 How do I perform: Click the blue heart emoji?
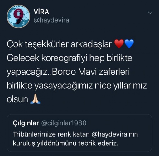pos(129,44)
